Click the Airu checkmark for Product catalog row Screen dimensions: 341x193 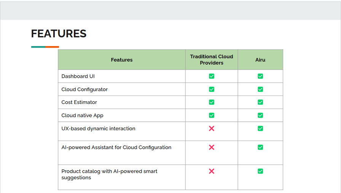260,171
